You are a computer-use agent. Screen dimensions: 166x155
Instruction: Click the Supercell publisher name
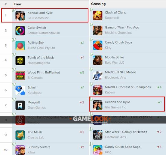pyautogui.click(x=112, y=18)
